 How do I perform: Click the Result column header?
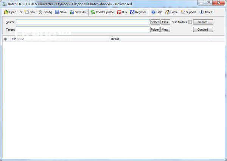(159, 39)
